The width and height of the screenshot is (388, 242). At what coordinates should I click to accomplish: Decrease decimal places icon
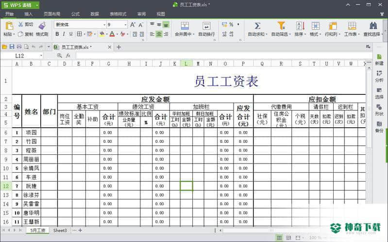(231, 34)
